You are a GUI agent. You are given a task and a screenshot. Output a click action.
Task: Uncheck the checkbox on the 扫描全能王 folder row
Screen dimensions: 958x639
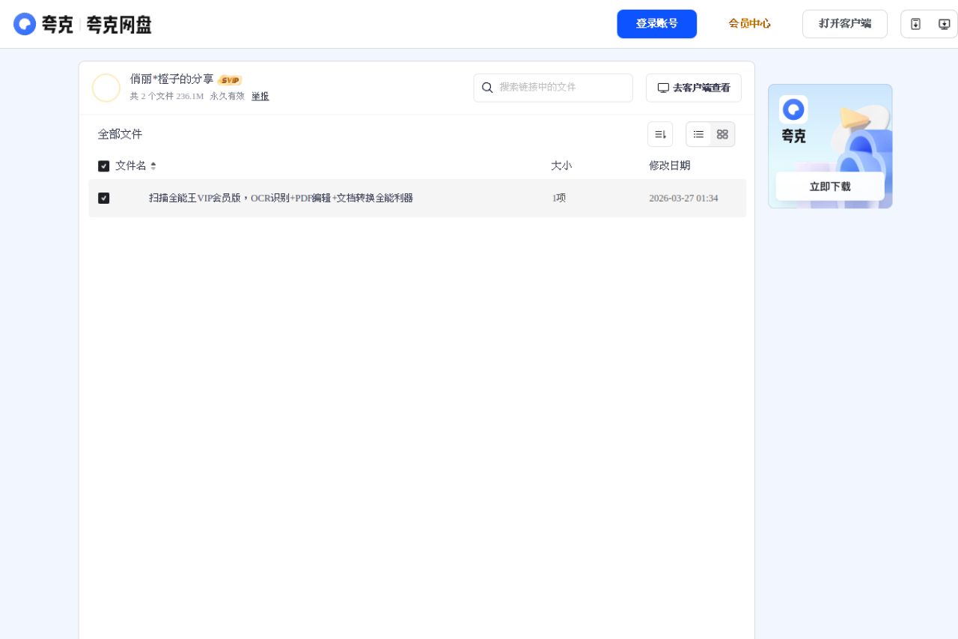(x=104, y=198)
